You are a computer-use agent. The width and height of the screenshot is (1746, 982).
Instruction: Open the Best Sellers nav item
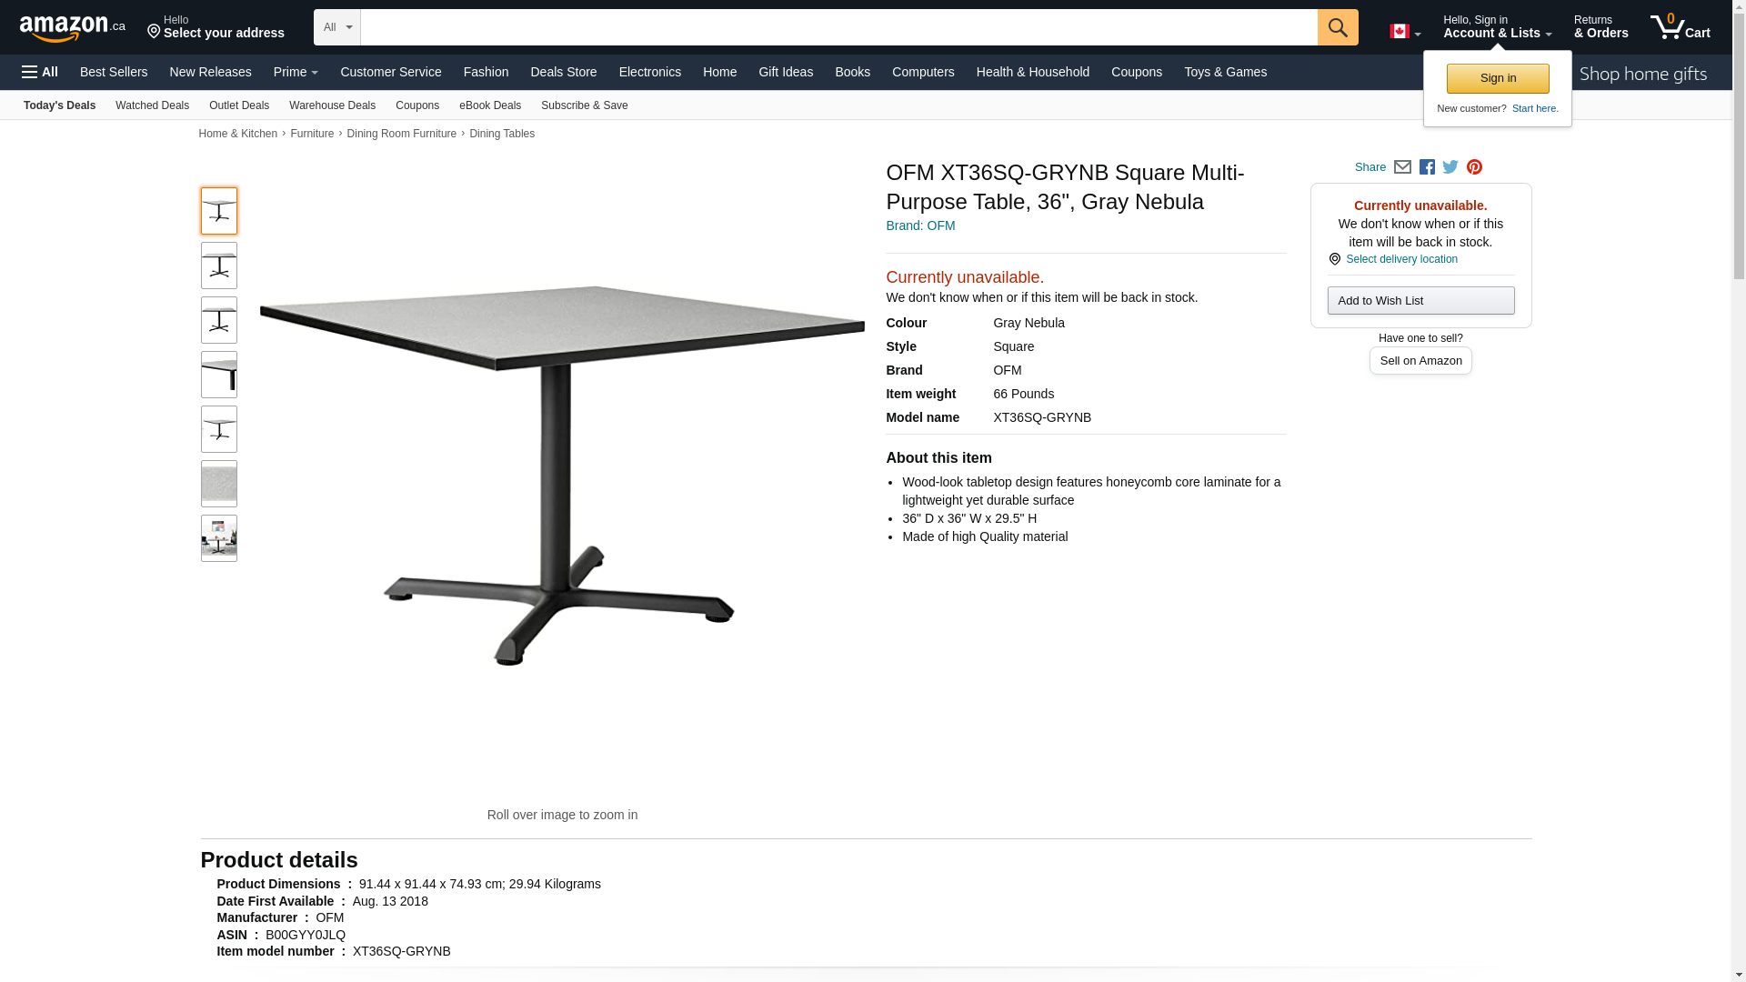(x=114, y=72)
